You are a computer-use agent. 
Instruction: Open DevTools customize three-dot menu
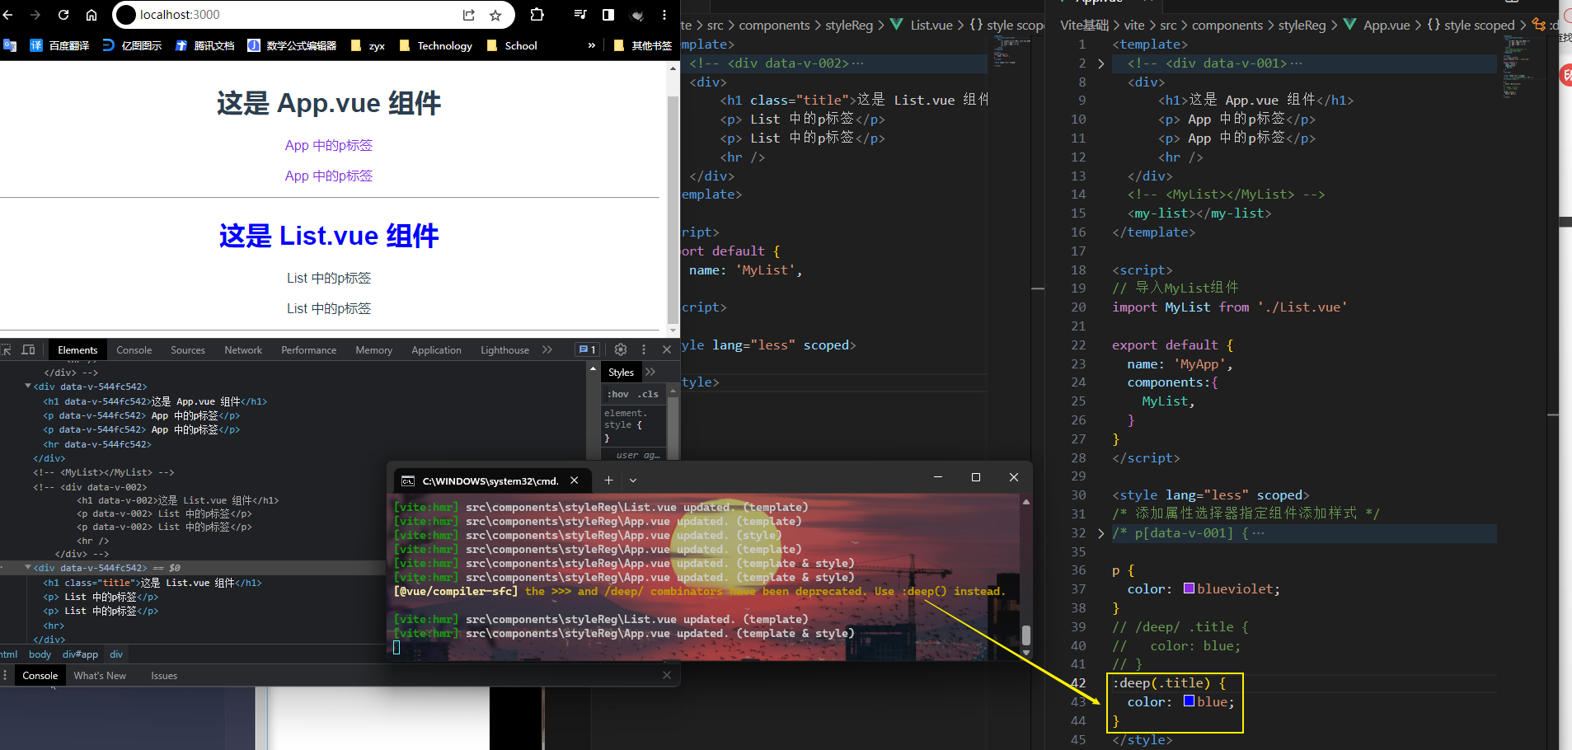[x=644, y=349]
